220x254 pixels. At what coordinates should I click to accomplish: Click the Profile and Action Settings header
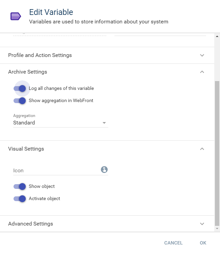[x=40, y=55]
